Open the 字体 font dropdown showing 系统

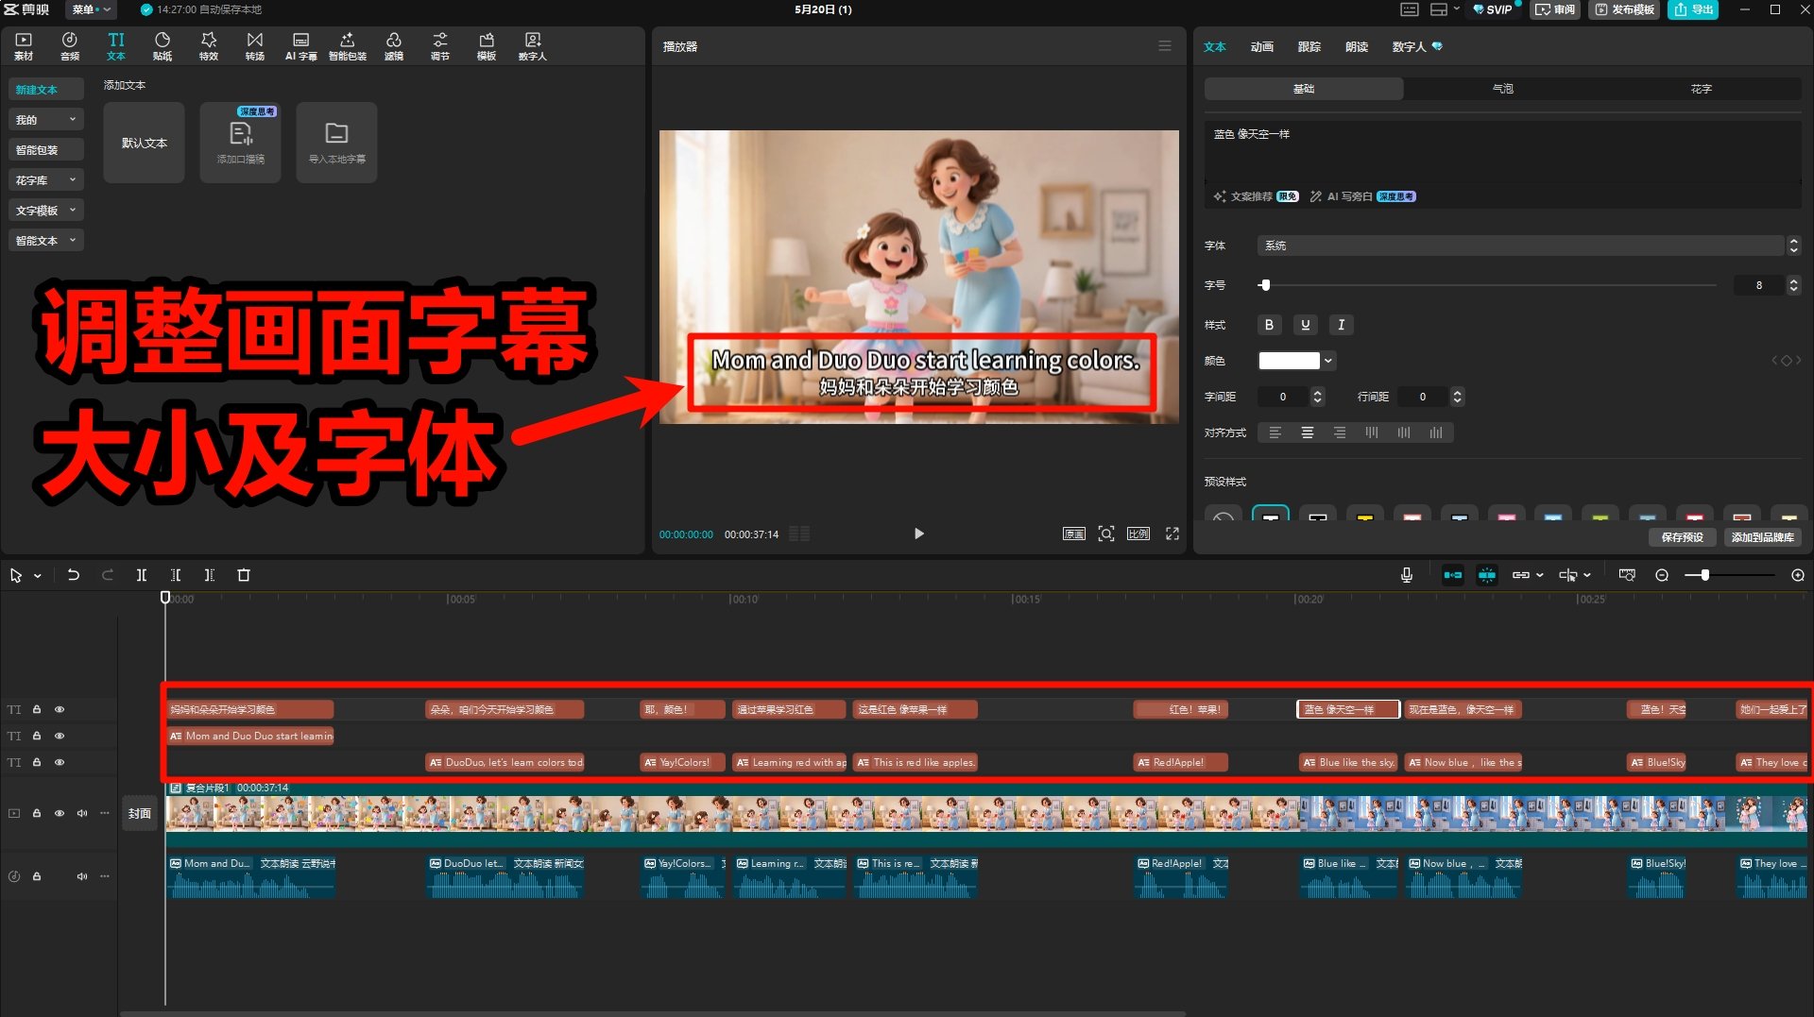click(x=1521, y=246)
